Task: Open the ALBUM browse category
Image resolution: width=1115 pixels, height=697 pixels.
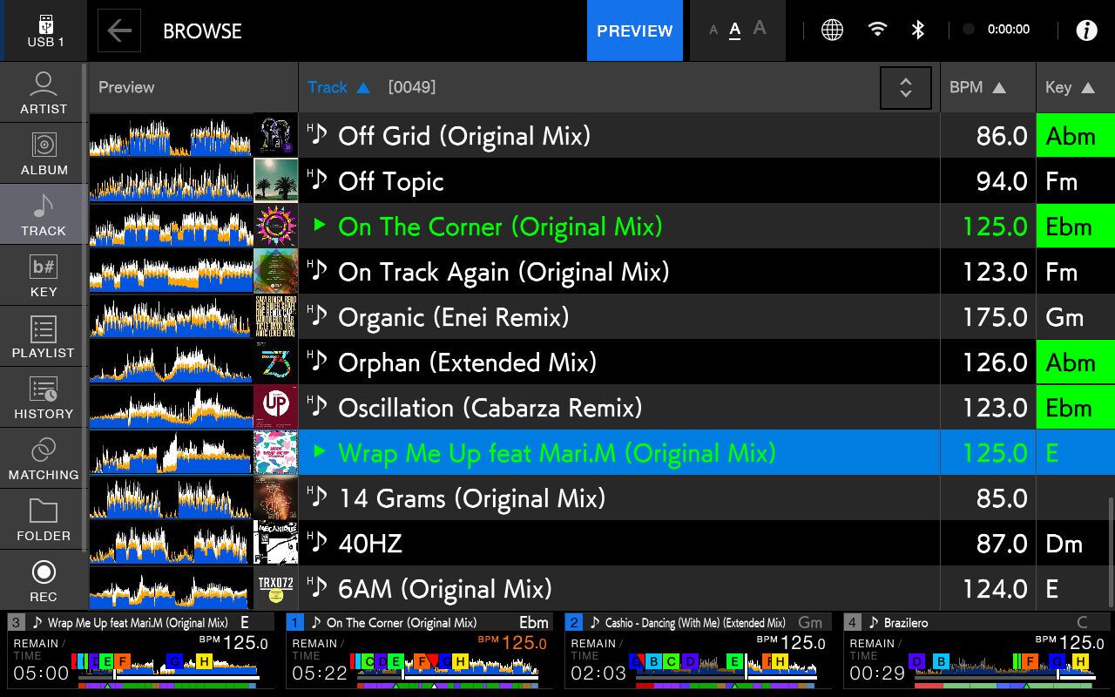Action: [x=44, y=153]
